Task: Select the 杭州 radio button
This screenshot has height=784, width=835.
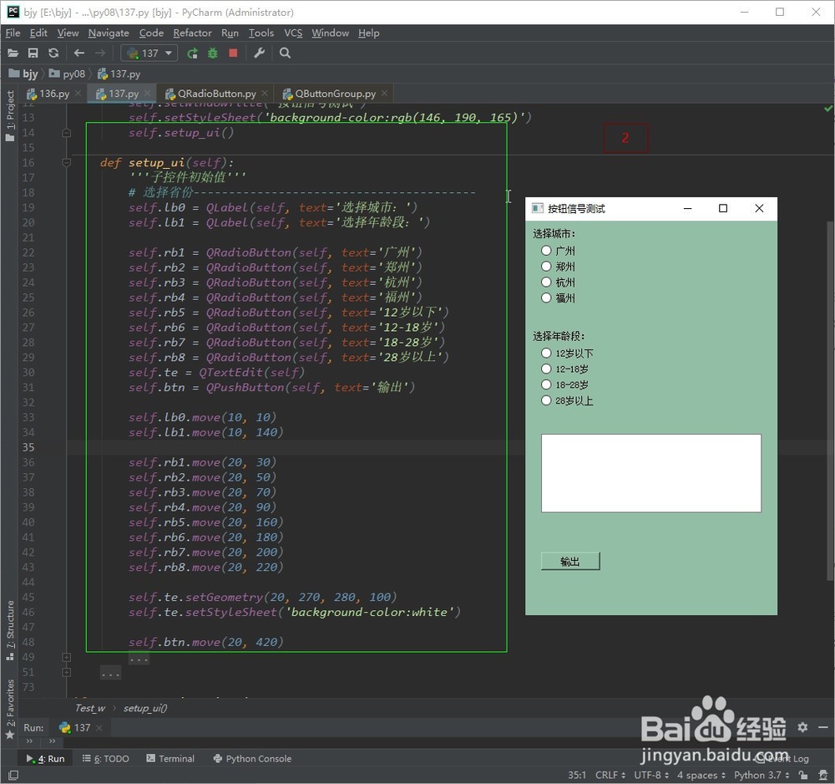Action: (x=558, y=282)
